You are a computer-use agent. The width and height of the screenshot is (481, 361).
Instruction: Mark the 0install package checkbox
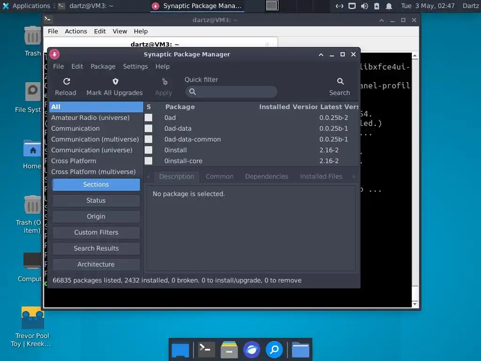148,150
